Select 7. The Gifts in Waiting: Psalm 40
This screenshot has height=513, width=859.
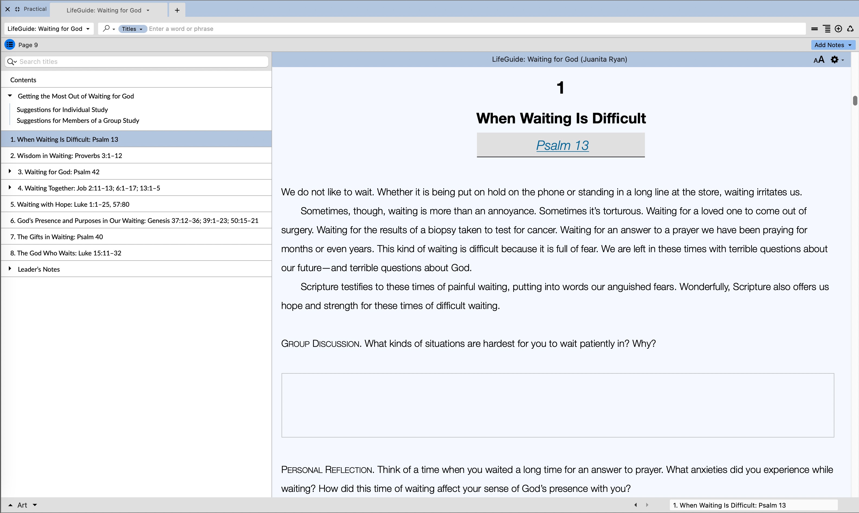tap(136, 236)
